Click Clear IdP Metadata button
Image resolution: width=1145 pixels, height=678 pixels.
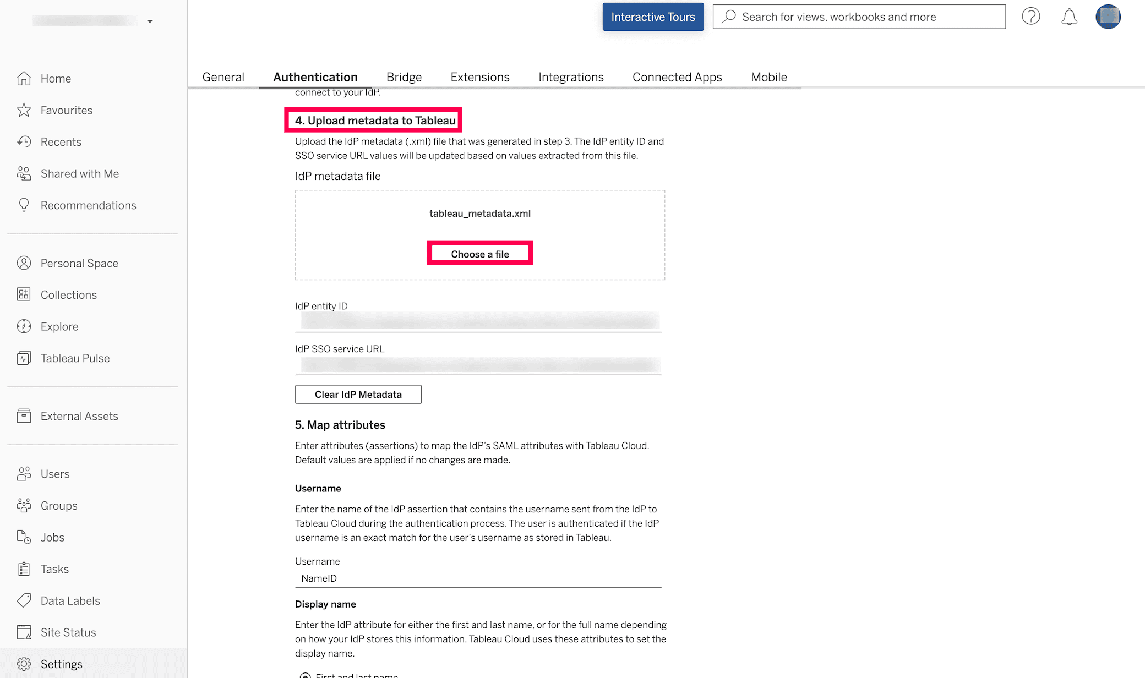coord(358,394)
